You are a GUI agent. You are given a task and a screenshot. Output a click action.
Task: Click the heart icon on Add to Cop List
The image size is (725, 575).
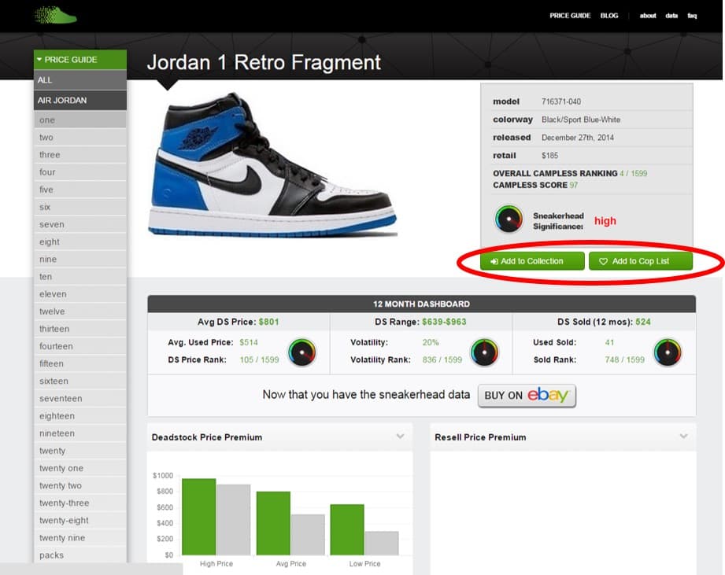coord(604,261)
